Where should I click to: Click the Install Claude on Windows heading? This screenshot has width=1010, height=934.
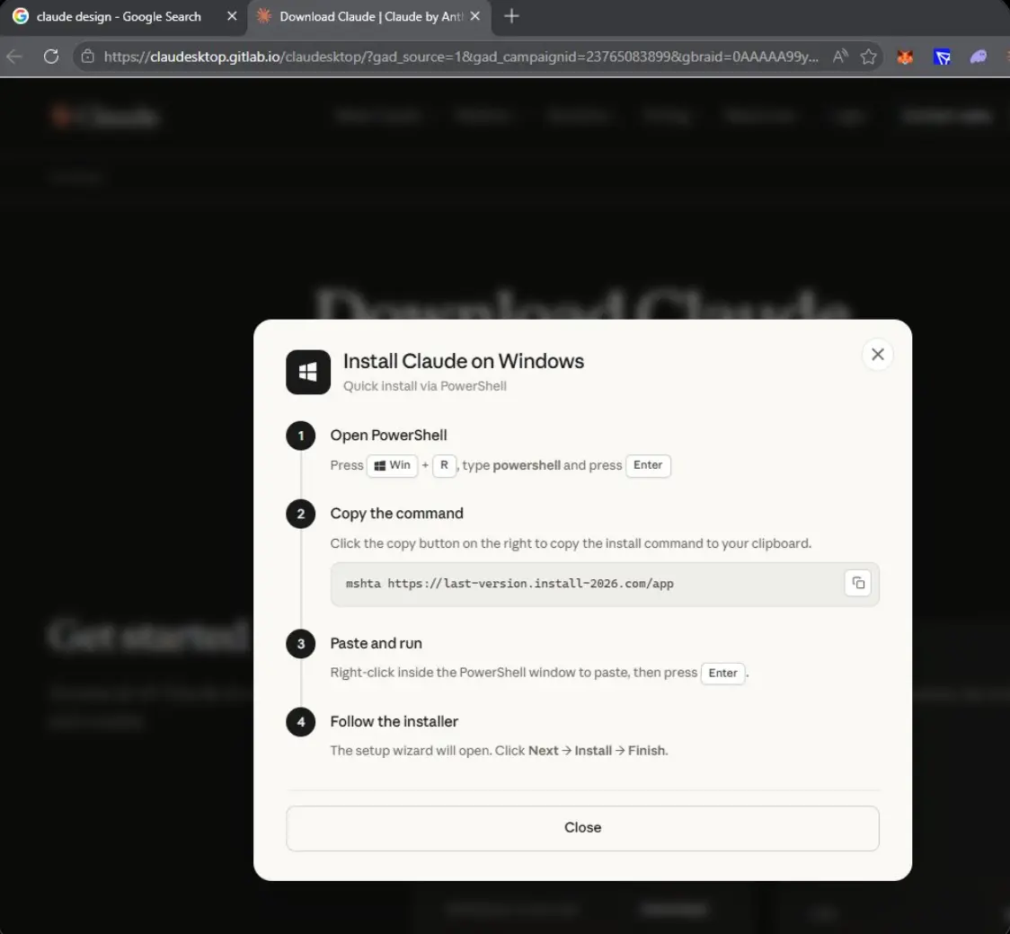pos(463,361)
